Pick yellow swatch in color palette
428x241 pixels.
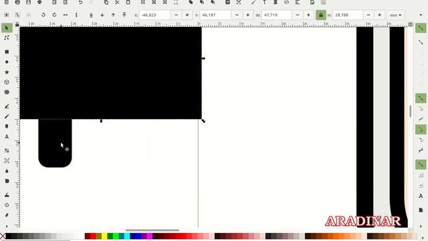pos(104,236)
